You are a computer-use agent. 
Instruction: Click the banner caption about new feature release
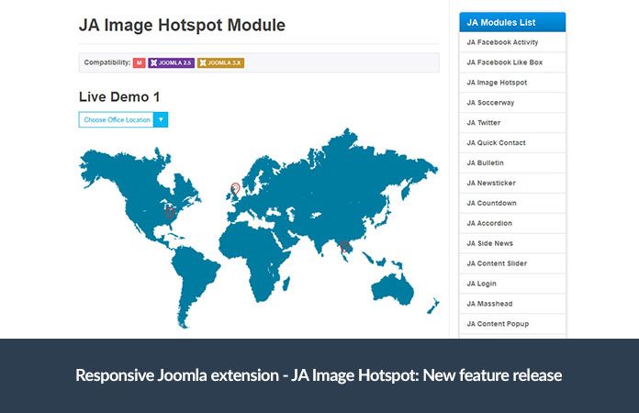[x=319, y=375]
